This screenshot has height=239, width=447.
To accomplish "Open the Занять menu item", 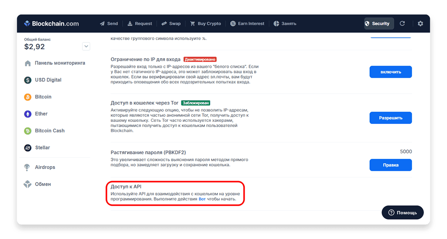I will click(x=285, y=24).
